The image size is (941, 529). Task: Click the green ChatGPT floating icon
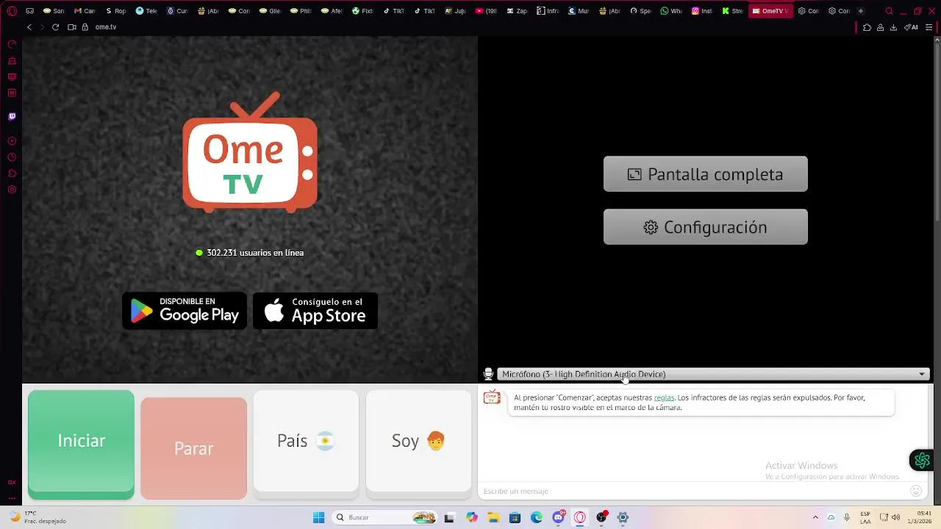tap(922, 461)
